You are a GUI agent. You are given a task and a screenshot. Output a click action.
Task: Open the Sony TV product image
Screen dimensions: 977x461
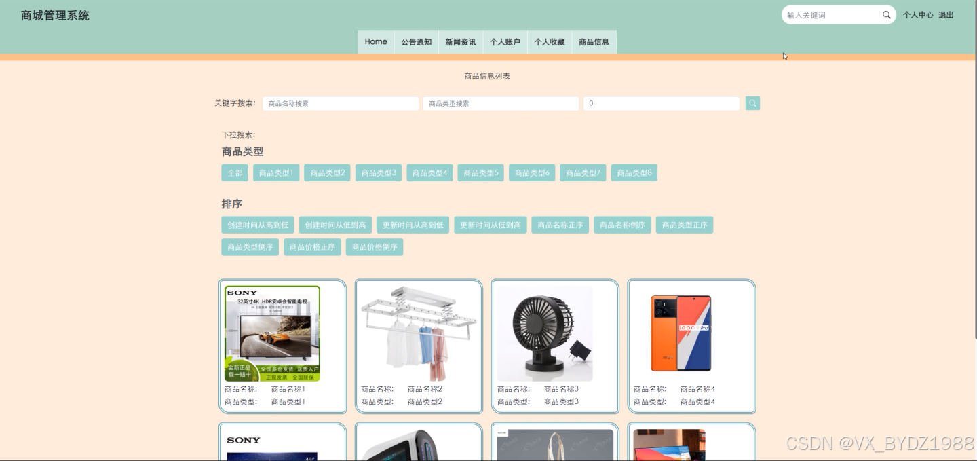tap(272, 333)
